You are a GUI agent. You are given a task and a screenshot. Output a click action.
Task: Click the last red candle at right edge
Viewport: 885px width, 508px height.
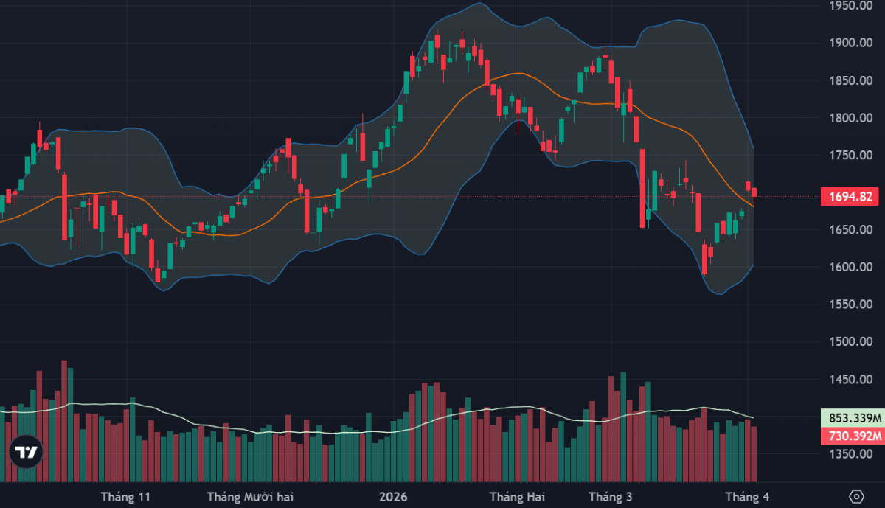point(754,193)
